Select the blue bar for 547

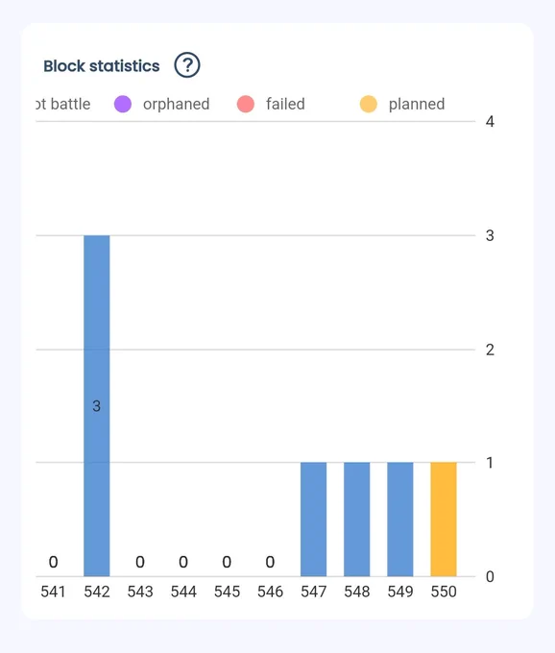click(314, 520)
